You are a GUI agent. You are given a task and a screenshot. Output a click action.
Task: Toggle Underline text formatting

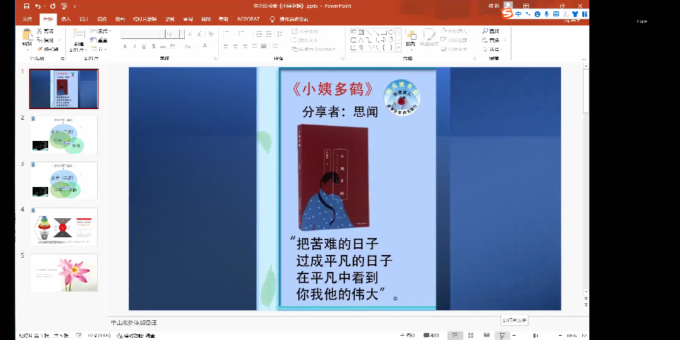point(144,47)
